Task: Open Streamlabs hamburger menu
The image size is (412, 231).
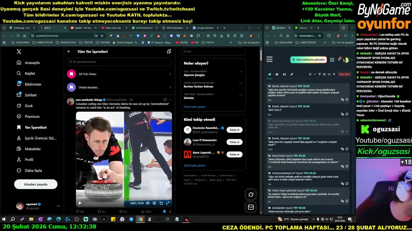Action: (x=269, y=59)
